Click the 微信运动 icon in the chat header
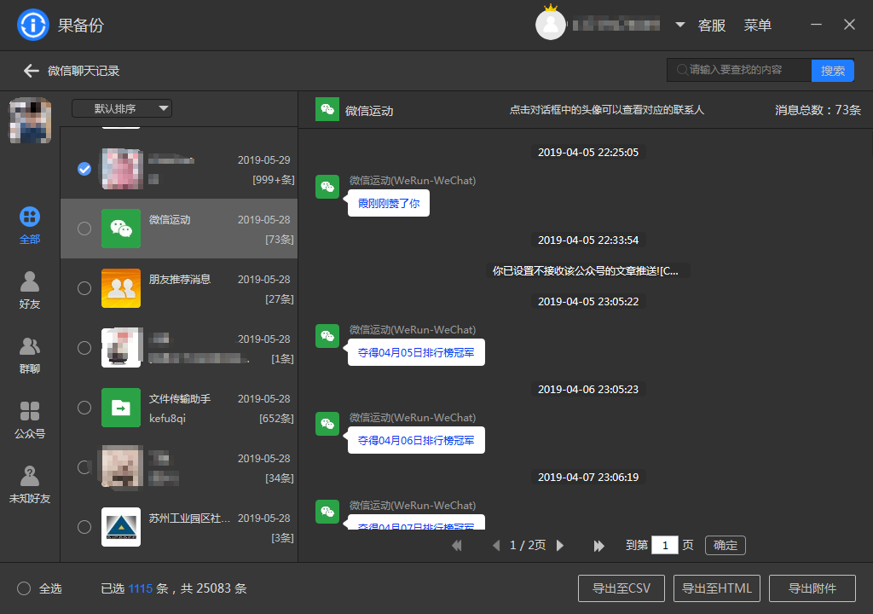The width and height of the screenshot is (873, 614). pos(327,109)
